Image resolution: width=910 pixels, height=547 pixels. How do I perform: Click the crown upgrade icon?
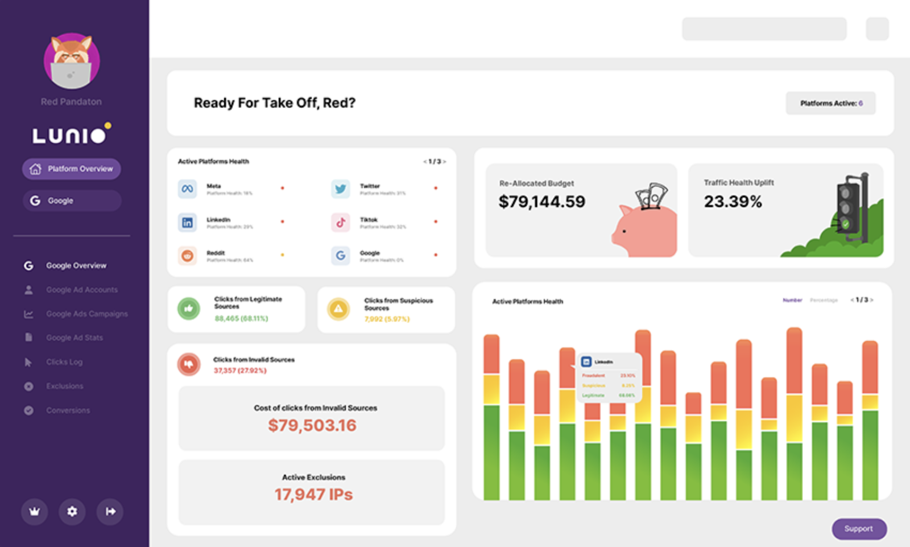35,511
